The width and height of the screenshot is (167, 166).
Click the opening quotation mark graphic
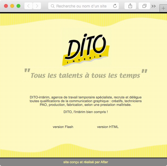pyautogui.click(x=27, y=70)
